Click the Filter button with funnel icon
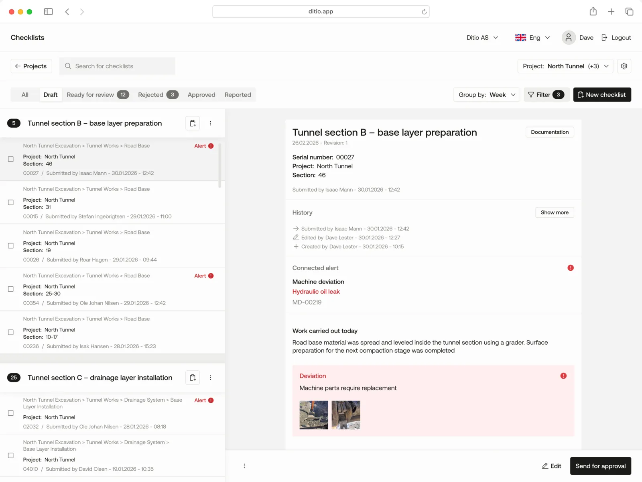This screenshot has width=642, height=482. 546,94
